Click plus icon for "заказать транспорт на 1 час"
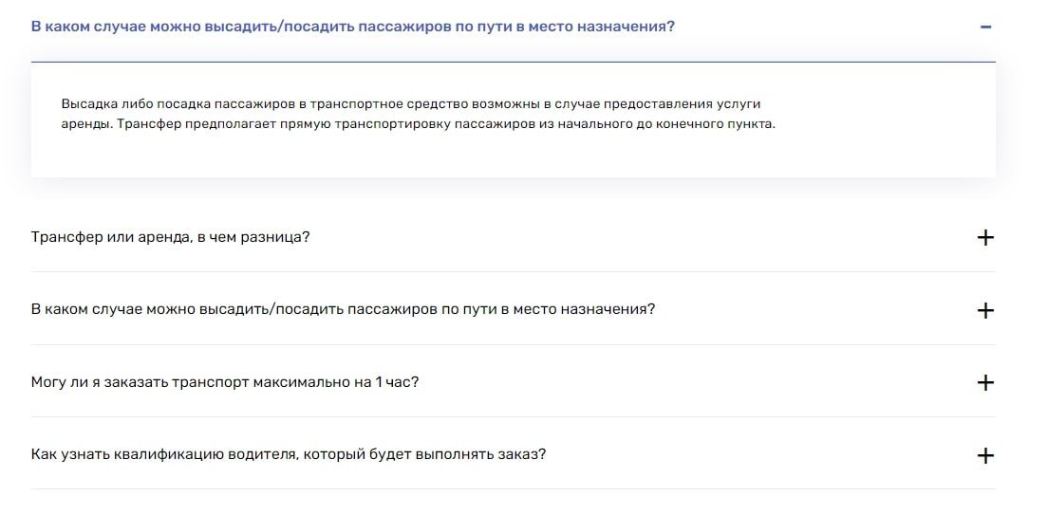Screen dimensions: 1048x515 pyautogui.click(x=985, y=382)
